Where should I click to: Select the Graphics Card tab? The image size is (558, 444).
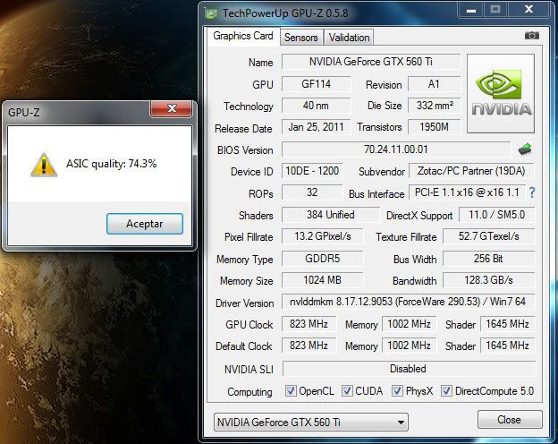pyautogui.click(x=242, y=37)
